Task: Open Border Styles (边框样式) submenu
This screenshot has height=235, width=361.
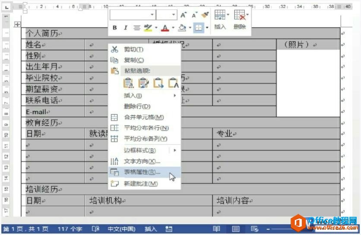Action: (x=144, y=150)
